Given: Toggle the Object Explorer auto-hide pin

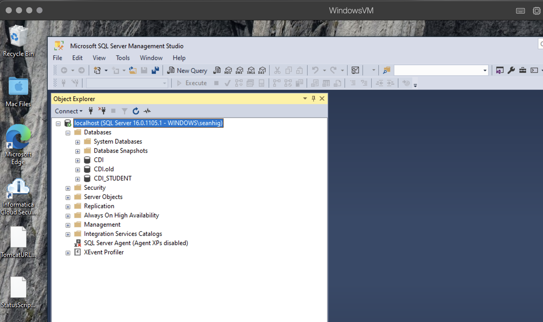Looking at the screenshot, I should coord(313,98).
